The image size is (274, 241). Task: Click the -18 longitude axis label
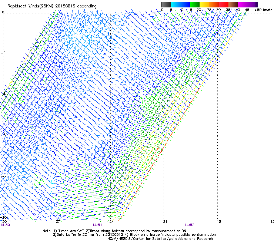(217, 222)
